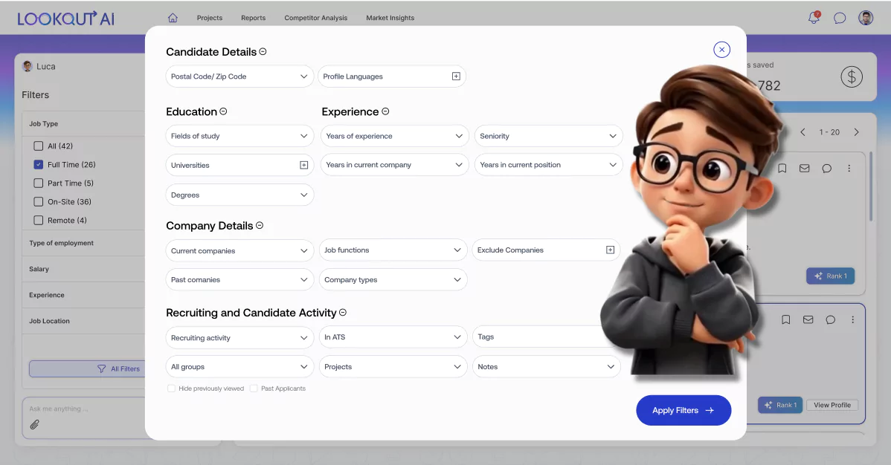Screen dimensions: 891x465
Task: Tick the Remote (4) checkbox
Action: pos(39,221)
